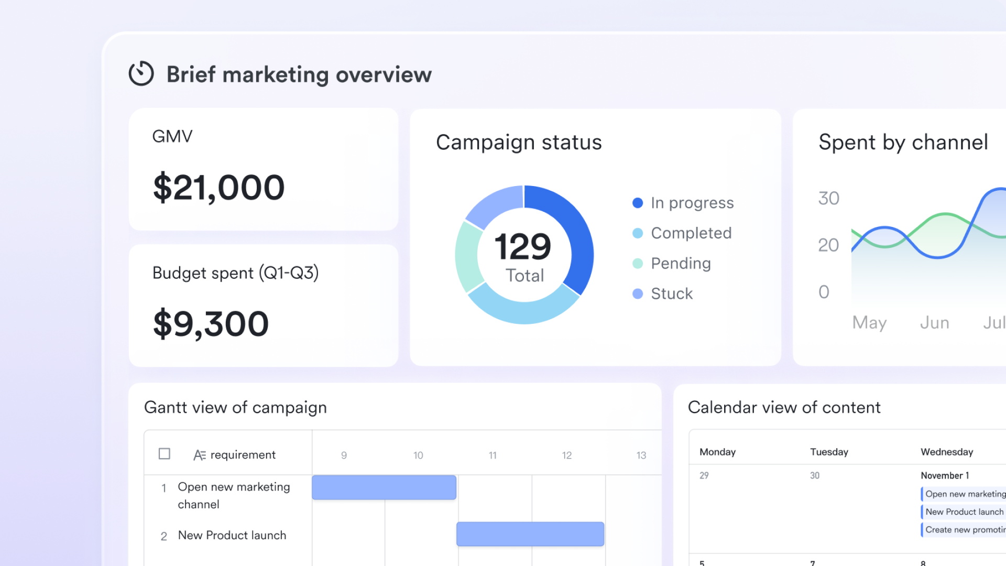Screen dimensions: 1006x566
Task: Click the Wednesday column header in calendar
Action: click(947, 452)
